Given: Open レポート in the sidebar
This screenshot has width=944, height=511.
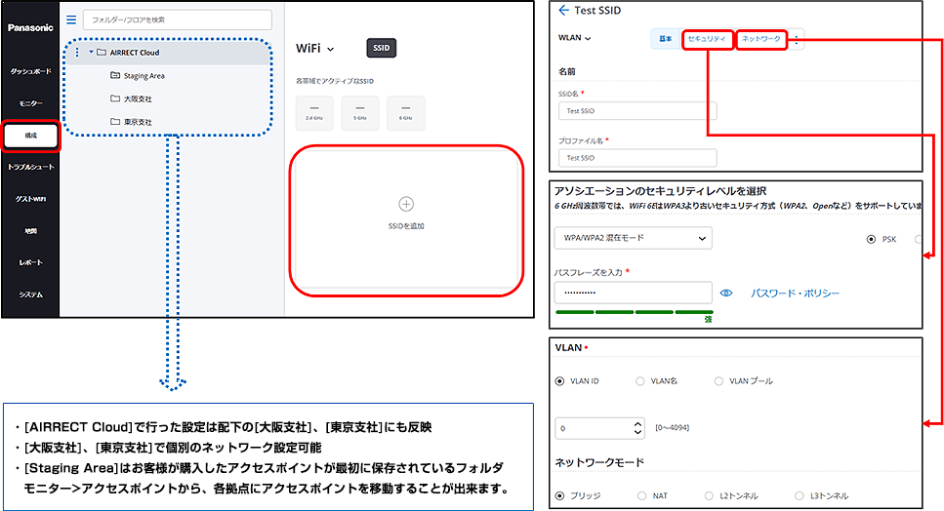Looking at the screenshot, I should [30, 262].
